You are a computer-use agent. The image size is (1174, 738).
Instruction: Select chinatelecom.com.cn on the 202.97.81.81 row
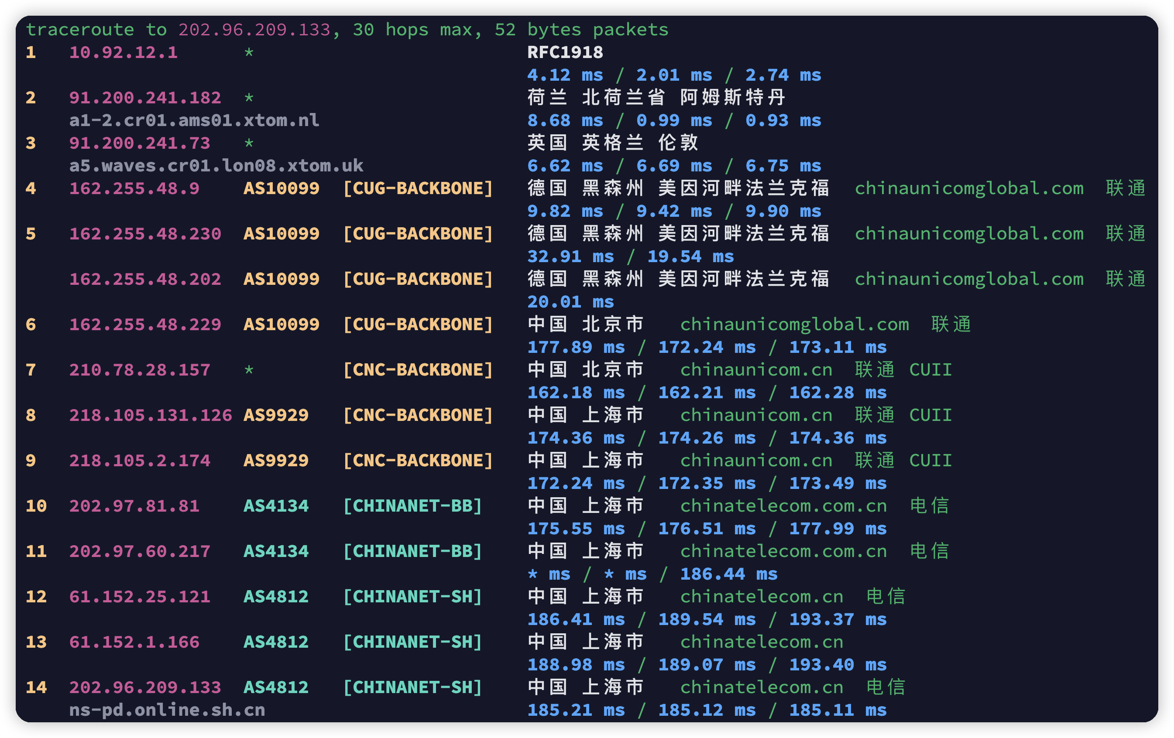pos(783,506)
